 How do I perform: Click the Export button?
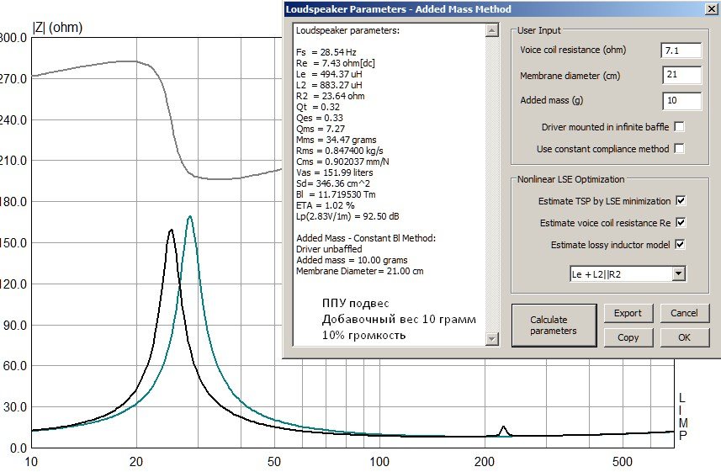(628, 313)
